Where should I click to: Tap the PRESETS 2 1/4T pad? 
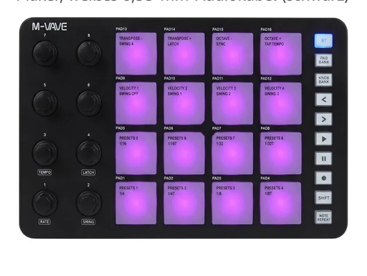coord(184,203)
